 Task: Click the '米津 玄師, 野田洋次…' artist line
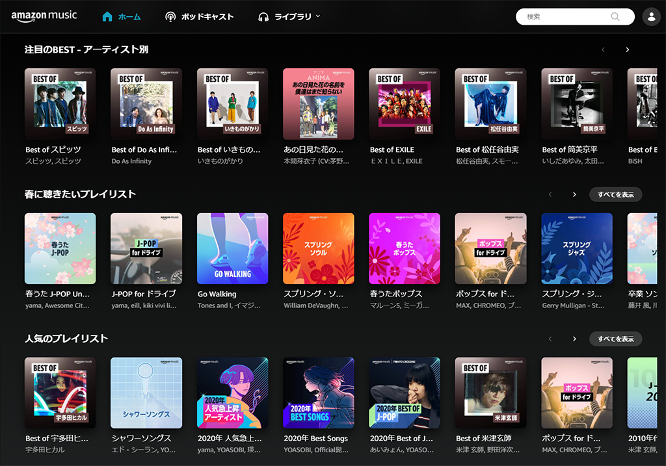pyautogui.click(x=488, y=450)
